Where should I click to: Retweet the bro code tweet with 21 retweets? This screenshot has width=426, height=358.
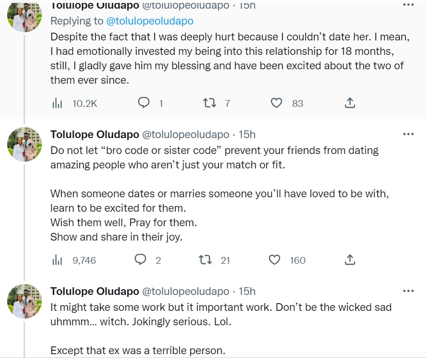[205, 260]
